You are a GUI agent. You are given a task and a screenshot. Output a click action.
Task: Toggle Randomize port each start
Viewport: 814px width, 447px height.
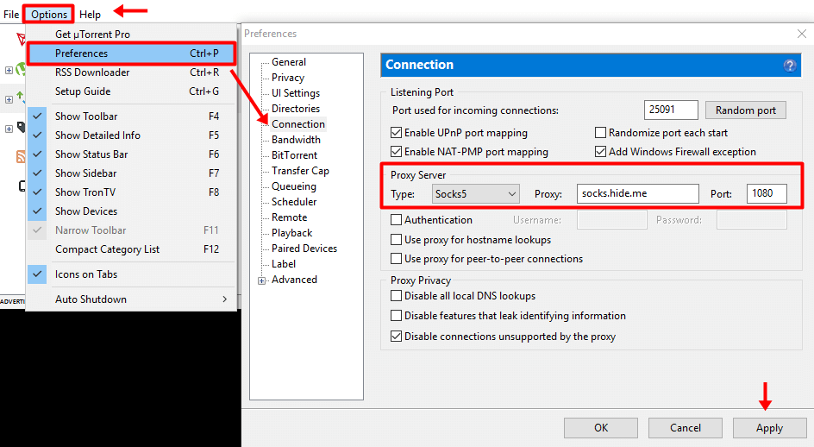click(x=600, y=133)
